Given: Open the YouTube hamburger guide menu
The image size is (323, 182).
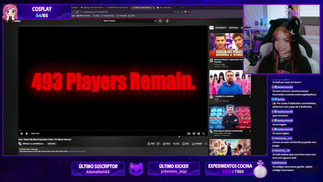Looking at the screenshot, I should [x=7, y=21].
